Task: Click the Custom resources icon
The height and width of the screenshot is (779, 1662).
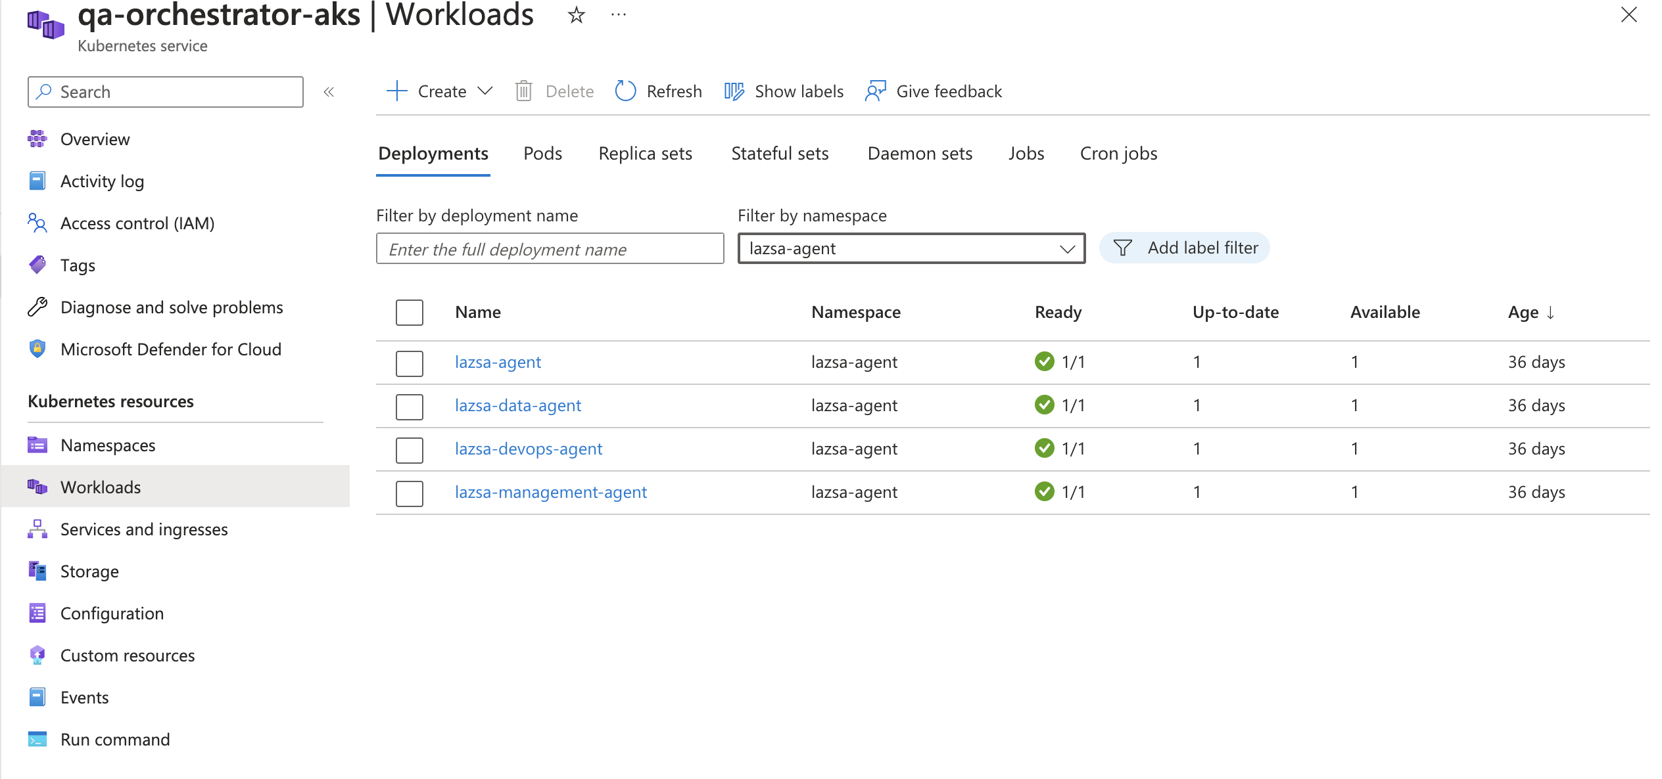Action: 37,655
